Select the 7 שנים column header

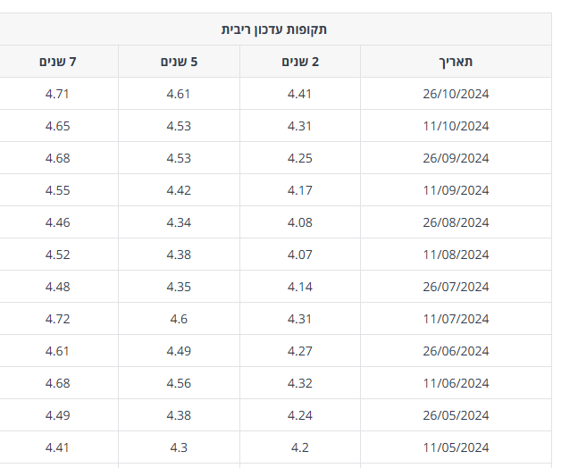pos(57,62)
